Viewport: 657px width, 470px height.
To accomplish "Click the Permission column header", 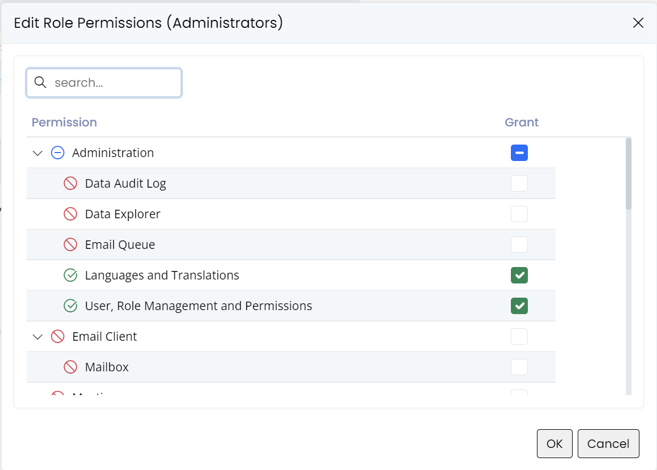I will coord(64,122).
